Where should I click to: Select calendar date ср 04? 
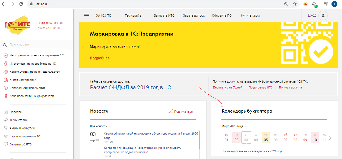click(256, 137)
